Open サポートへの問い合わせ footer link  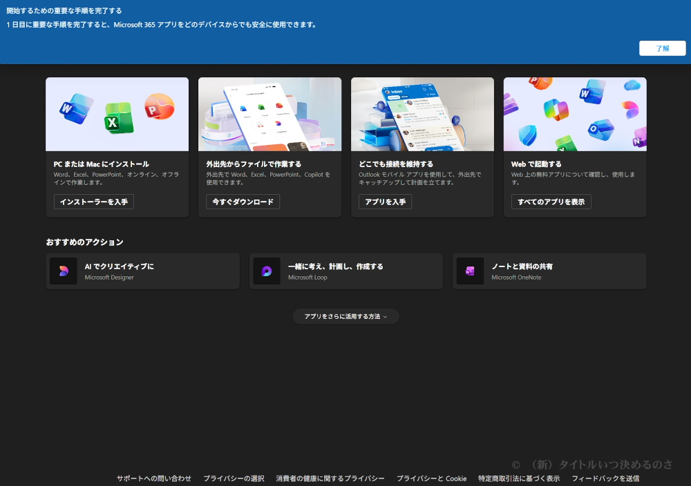pyautogui.click(x=154, y=478)
